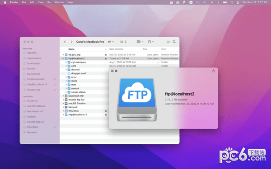
Task: Click the FTP drive icon thumbnail
Action: click(x=137, y=100)
